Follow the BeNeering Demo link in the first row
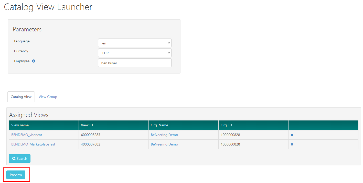This screenshot has width=363, height=183. click(164, 135)
